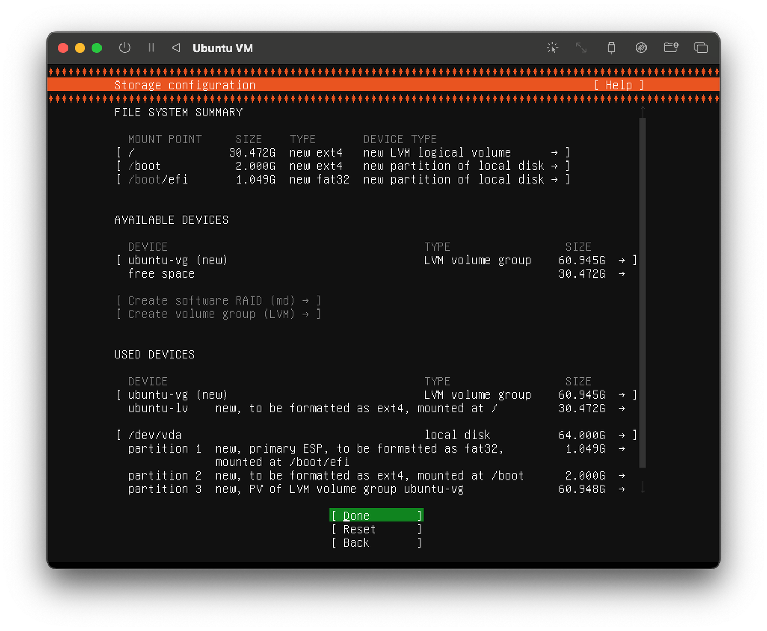Open the /boot/efi mount point row
767x631 pixels.
tap(343, 179)
